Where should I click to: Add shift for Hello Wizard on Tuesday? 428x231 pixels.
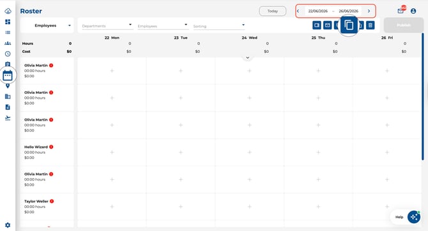pyautogui.click(x=181, y=152)
